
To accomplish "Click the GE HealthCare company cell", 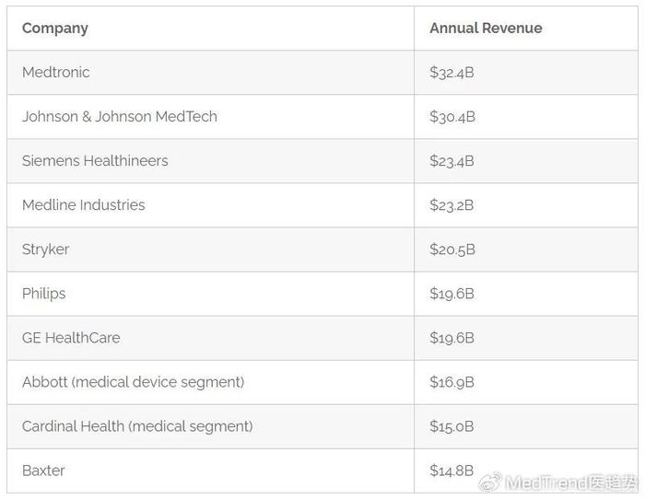I will [71, 337].
